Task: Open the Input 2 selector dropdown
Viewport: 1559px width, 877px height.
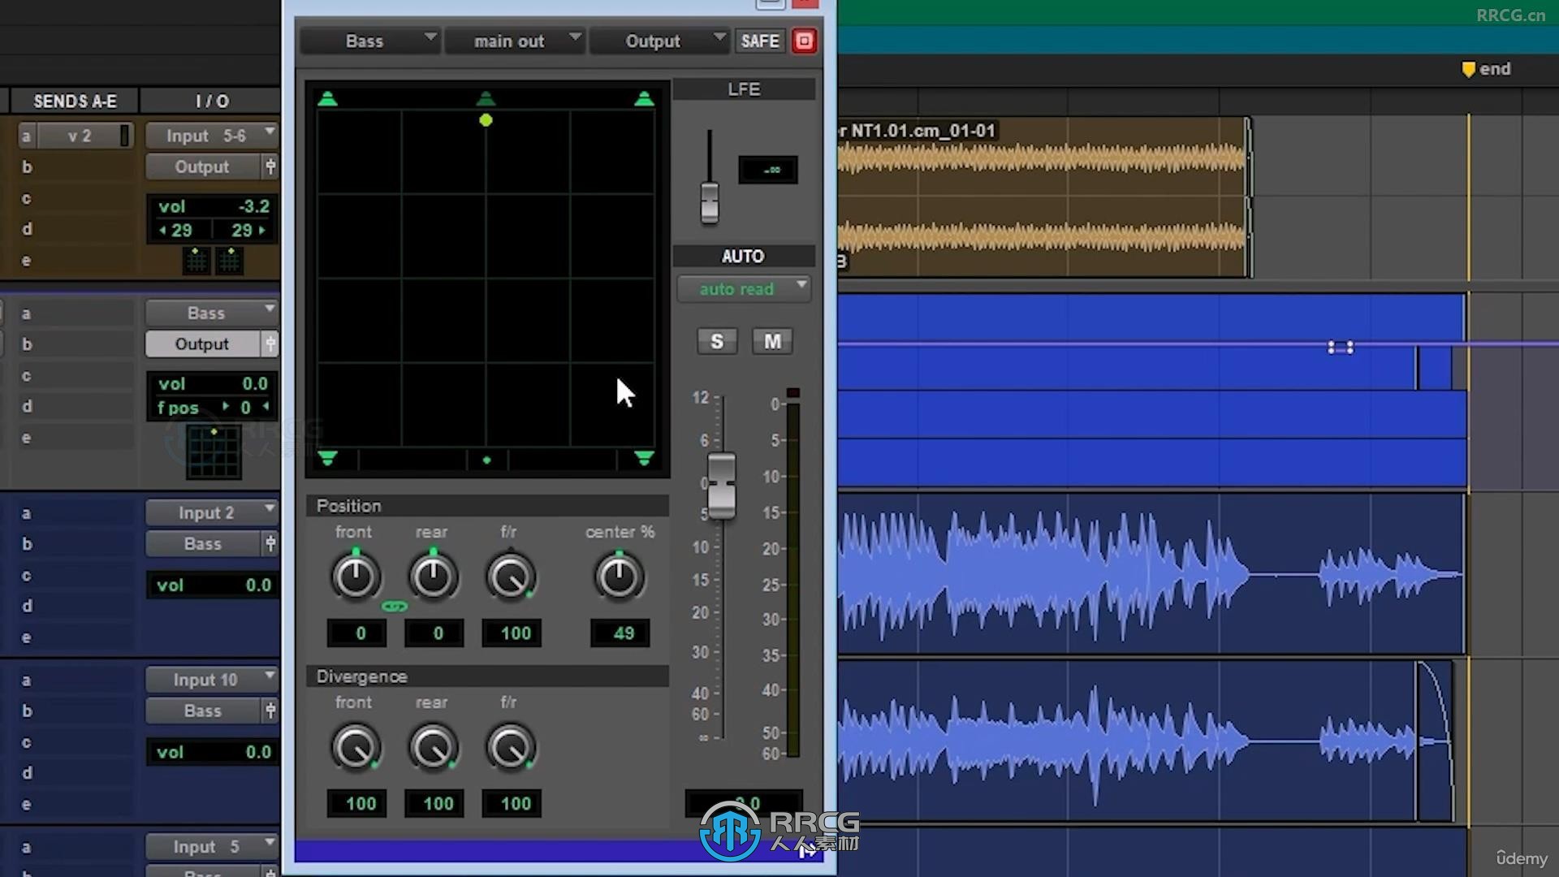Action: (212, 512)
